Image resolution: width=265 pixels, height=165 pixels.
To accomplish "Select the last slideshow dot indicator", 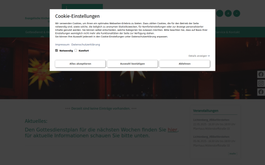I will (x=156, y=95).
